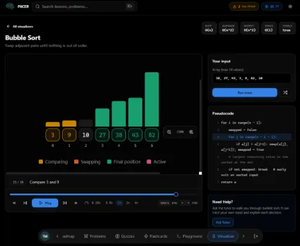Open the Problems nav tab
Image resolution: width=300 pixels, height=246 pixels.
coord(95,236)
